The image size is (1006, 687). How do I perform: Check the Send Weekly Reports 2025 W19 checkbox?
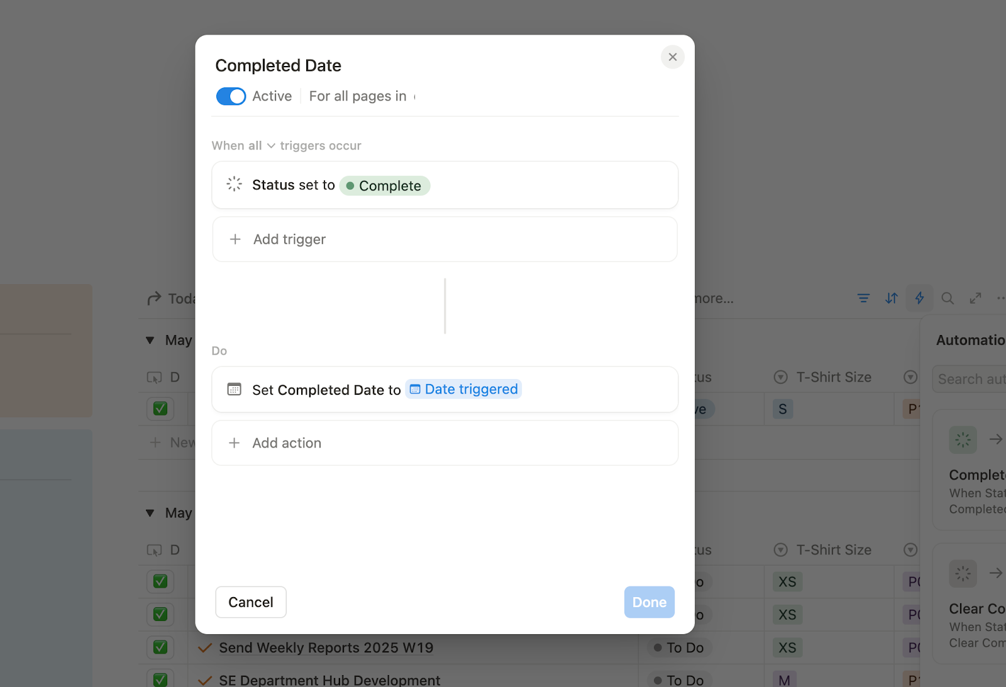coord(160,647)
